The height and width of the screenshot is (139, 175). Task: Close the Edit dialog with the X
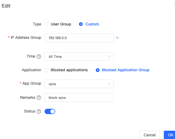coord(174,5)
